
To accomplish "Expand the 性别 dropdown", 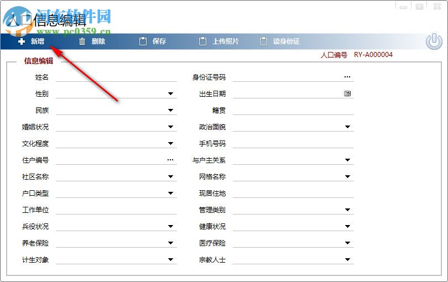I will (170, 93).
